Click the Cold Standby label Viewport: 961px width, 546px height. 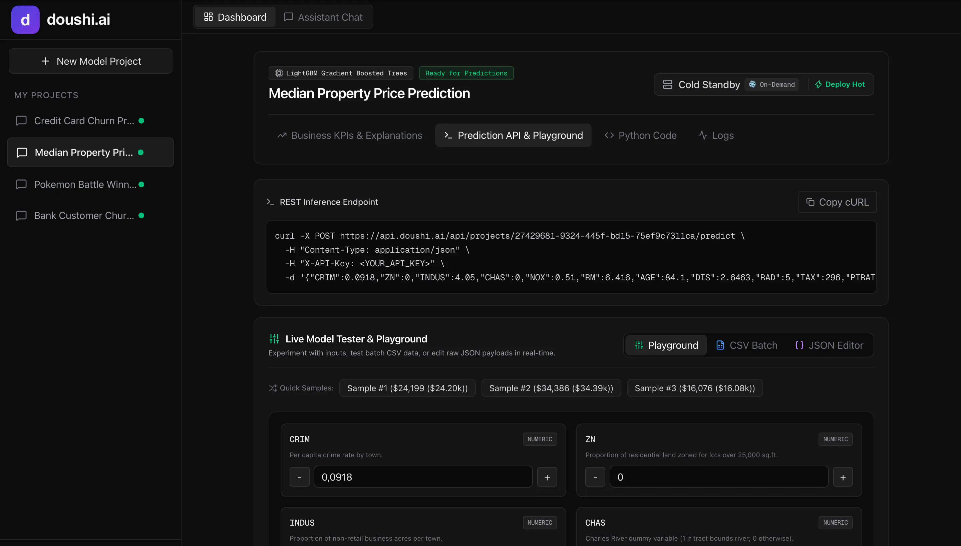pyautogui.click(x=709, y=84)
